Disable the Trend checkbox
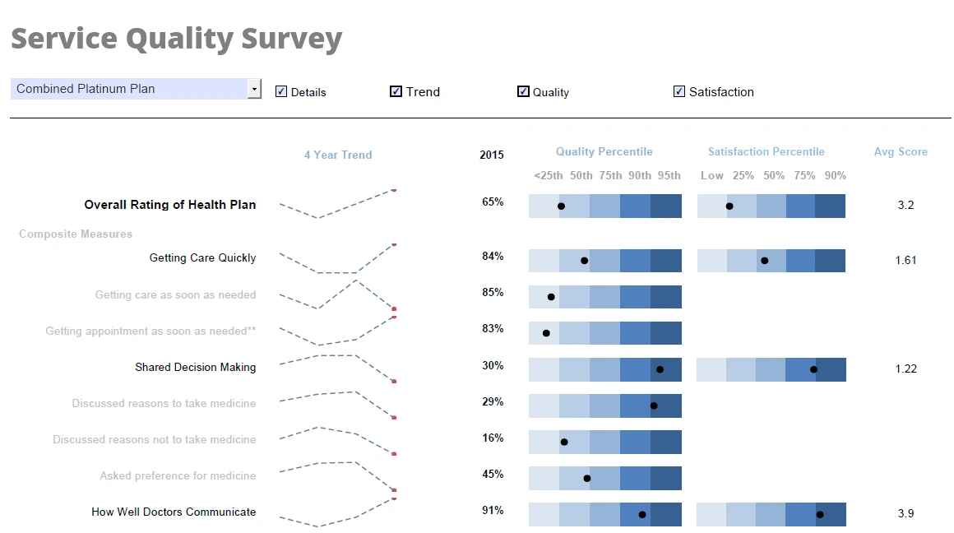Viewport: 954px width, 533px height. coord(396,91)
